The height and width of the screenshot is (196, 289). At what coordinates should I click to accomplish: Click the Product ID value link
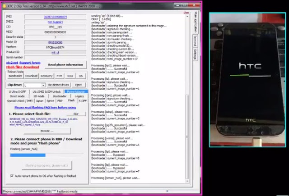tap(55, 52)
